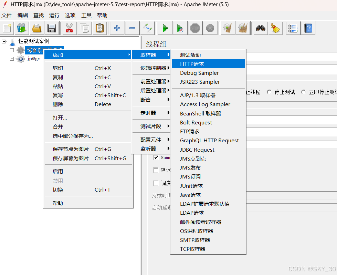Open the 选项 menu
This screenshot has height=275, width=337.
(70, 16)
